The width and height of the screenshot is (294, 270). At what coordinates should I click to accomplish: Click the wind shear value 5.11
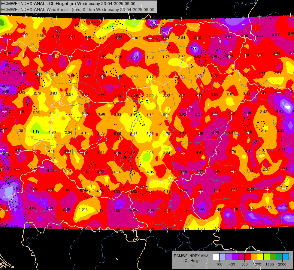133,172
